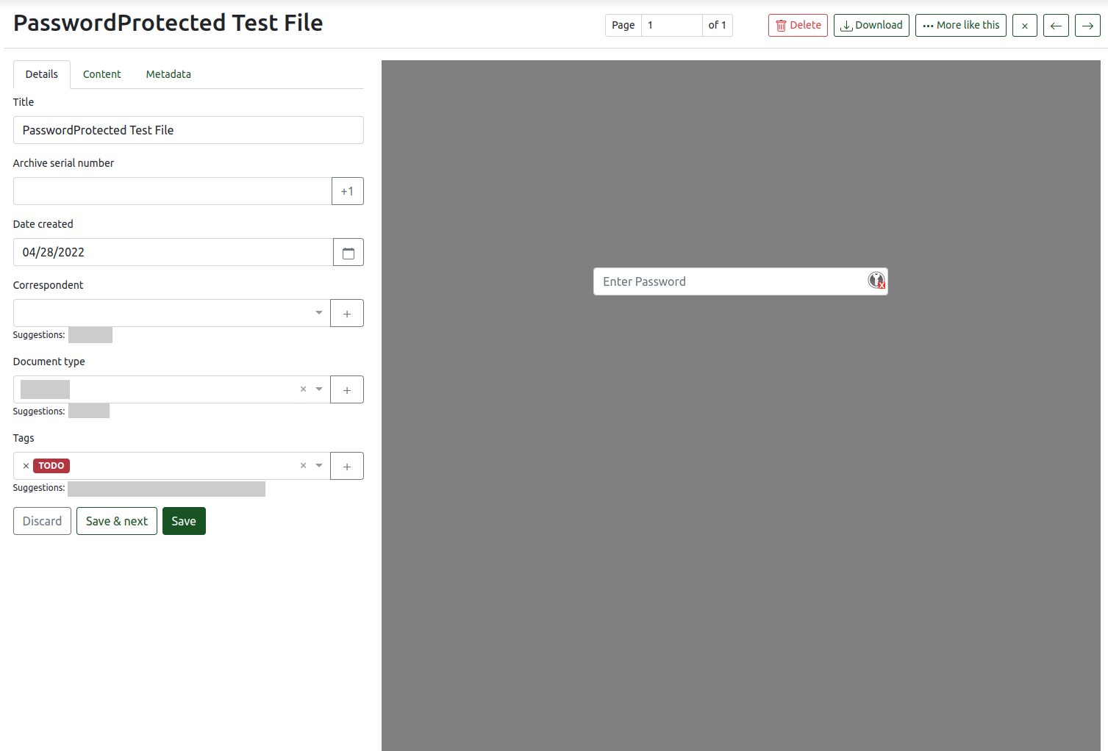Open the Tags dropdown arrow
The image size is (1108, 751).
[x=318, y=465]
